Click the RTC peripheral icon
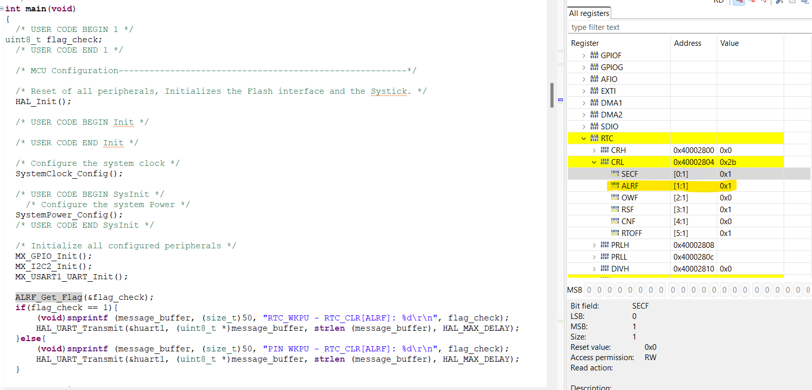Screen dimensions: 812x390 click(594, 138)
